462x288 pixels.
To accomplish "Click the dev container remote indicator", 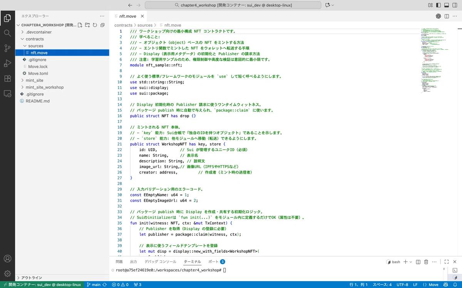I will [42, 285].
